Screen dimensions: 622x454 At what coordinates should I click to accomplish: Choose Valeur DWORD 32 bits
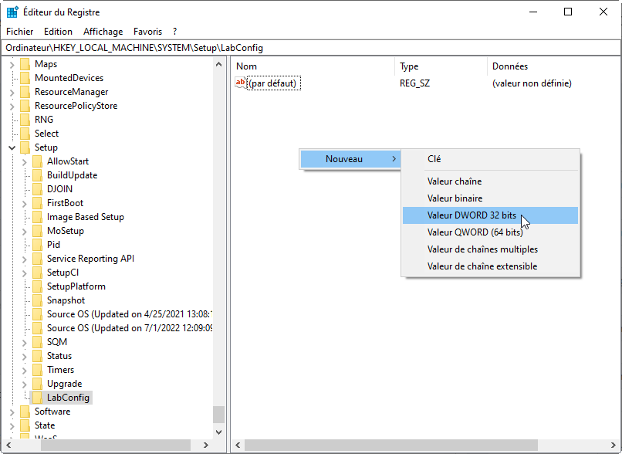point(472,215)
